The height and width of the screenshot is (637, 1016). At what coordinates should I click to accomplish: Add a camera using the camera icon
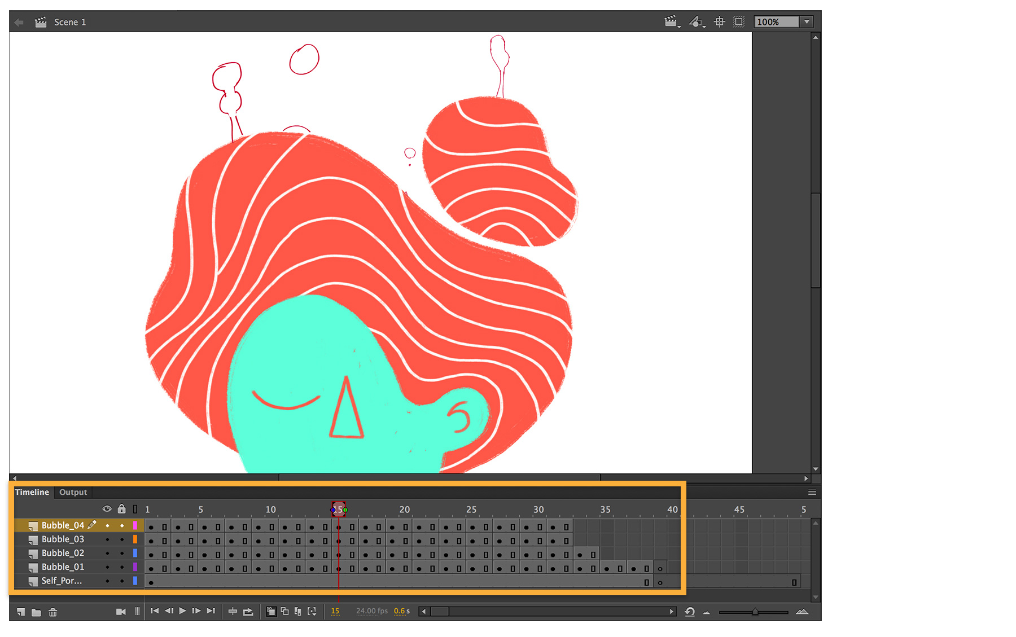121,611
